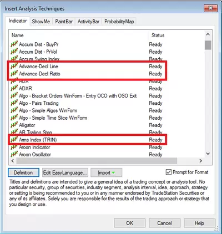Viewport: 222px width, 234px height.
Task: Select the Alligator indicator icon
Action: [x=14, y=125]
